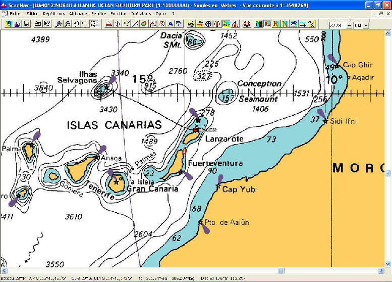Select the blue letter A text tool

point(171,24)
